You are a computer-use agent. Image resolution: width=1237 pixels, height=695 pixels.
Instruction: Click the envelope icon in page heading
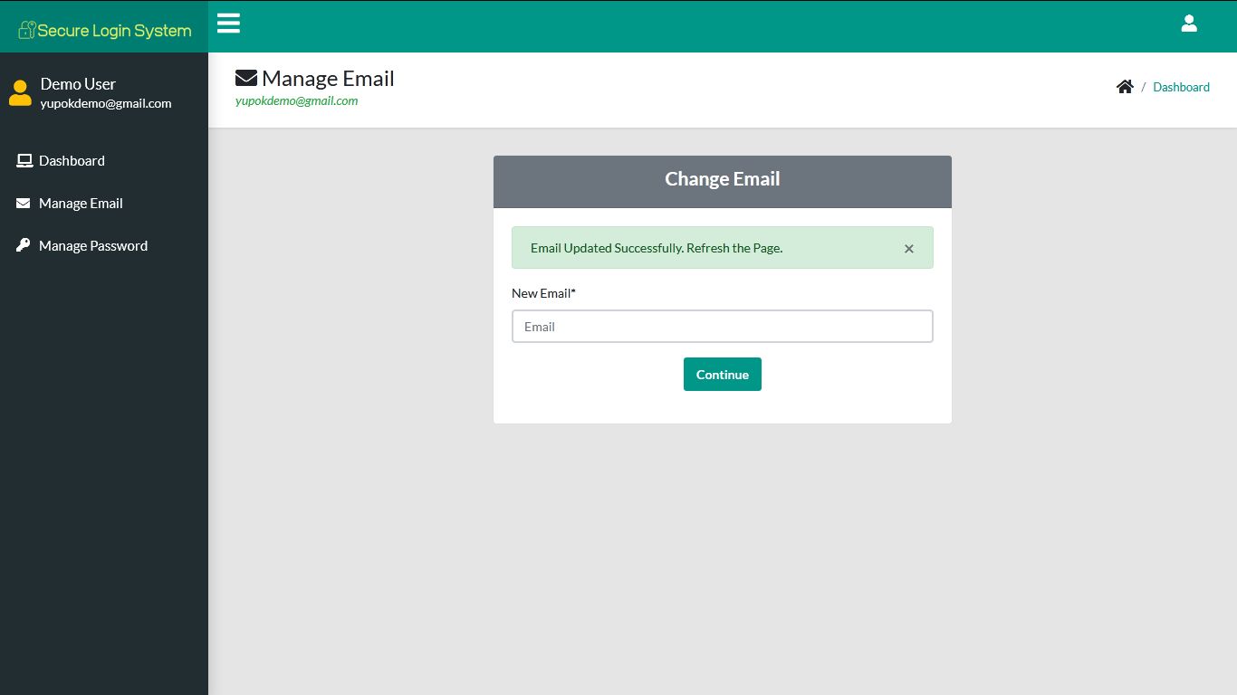pos(245,77)
